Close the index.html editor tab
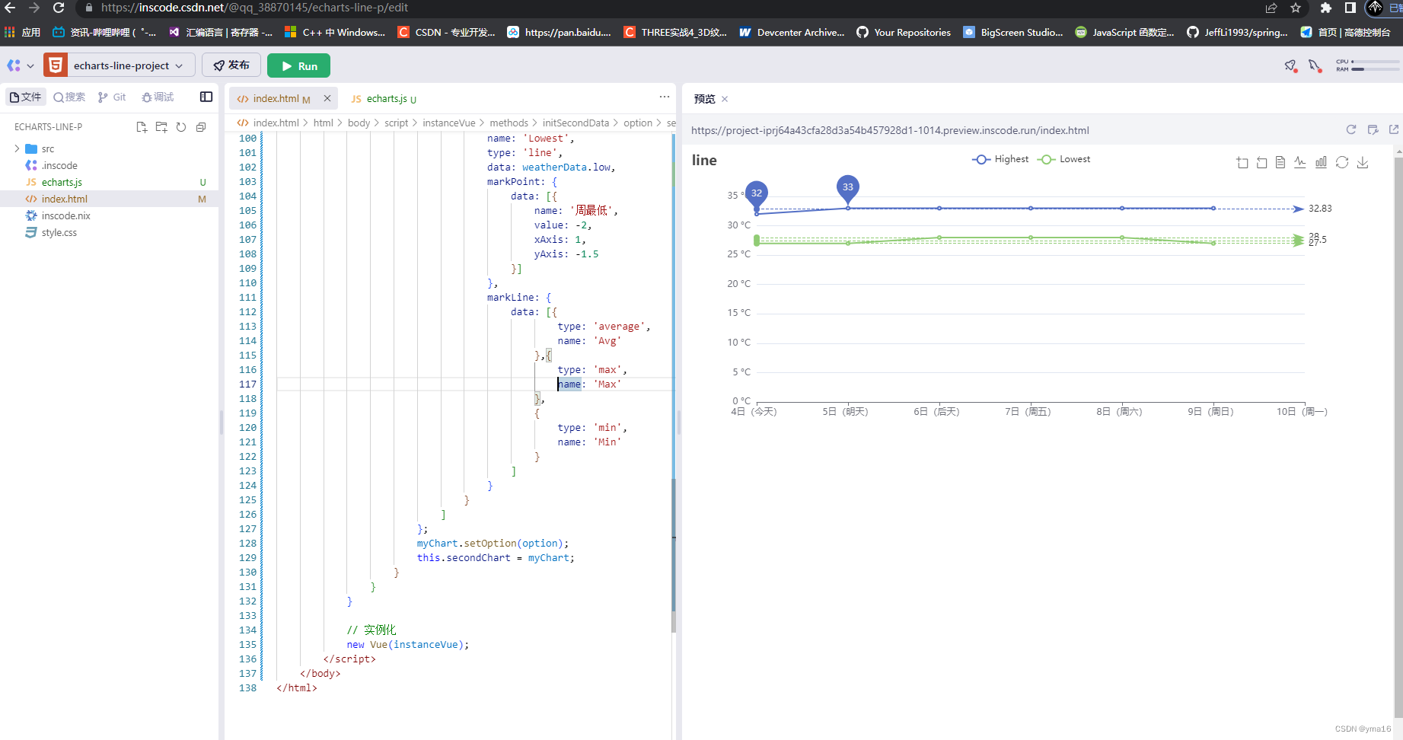The height and width of the screenshot is (740, 1403). point(327,98)
